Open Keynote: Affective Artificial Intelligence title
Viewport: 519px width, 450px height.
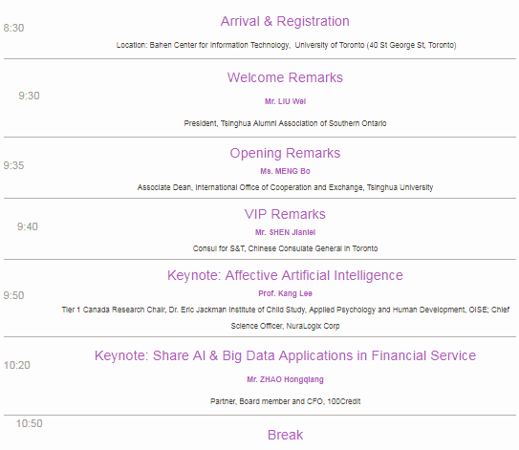tap(285, 275)
